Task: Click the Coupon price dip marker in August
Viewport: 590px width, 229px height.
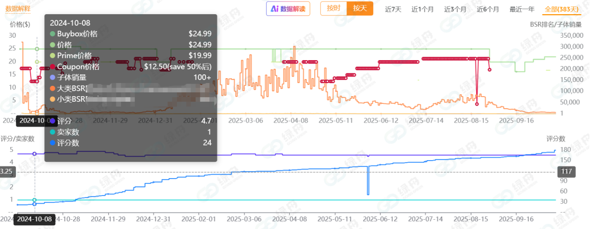Action: (477, 104)
